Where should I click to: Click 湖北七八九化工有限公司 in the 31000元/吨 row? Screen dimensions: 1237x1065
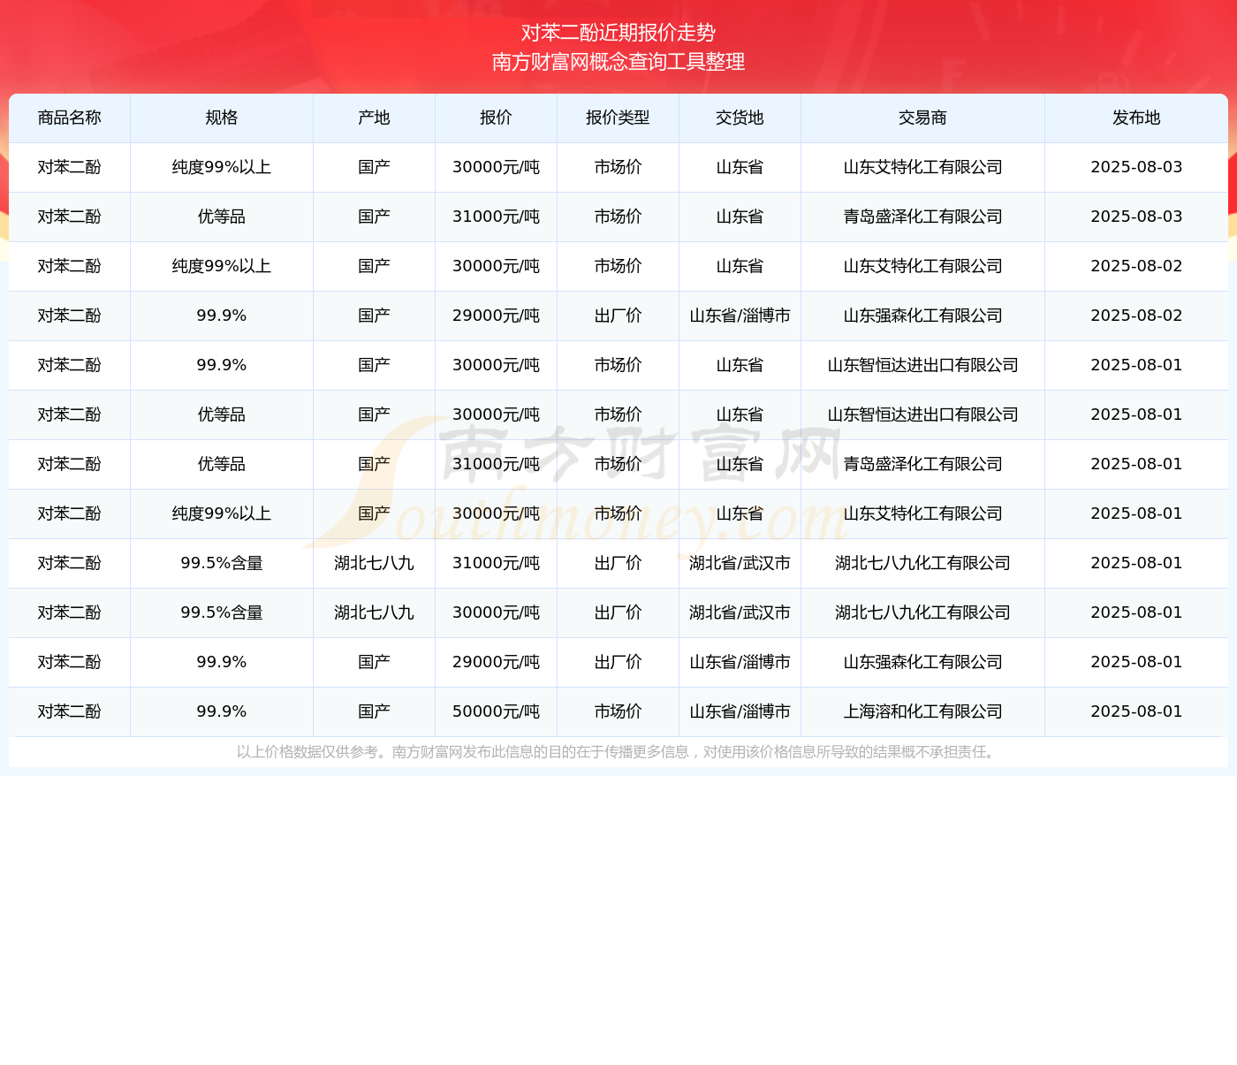(922, 563)
